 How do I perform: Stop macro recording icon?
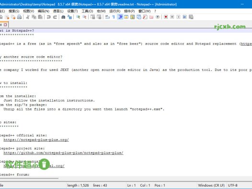[172, 17]
